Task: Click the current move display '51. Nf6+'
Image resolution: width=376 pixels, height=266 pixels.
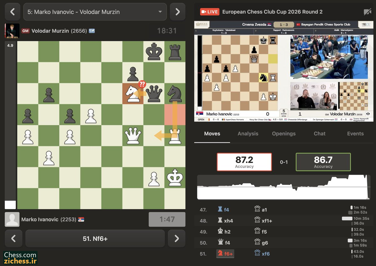Action: [95, 238]
